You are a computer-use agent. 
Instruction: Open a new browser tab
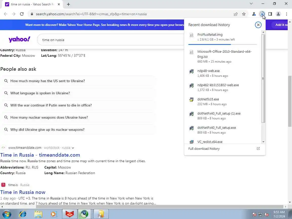[x=68, y=4]
